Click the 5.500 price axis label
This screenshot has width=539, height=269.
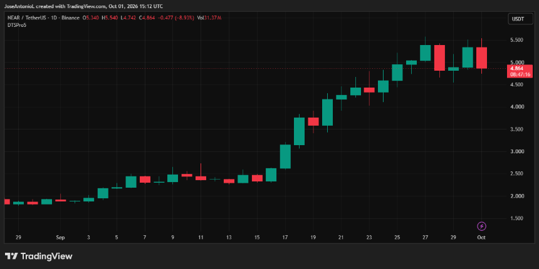point(517,40)
